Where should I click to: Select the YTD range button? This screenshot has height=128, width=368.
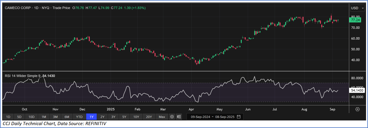tap(79, 117)
